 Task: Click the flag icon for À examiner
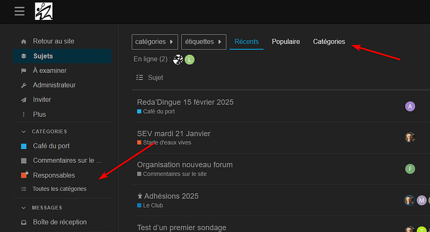pyautogui.click(x=24, y=71)
